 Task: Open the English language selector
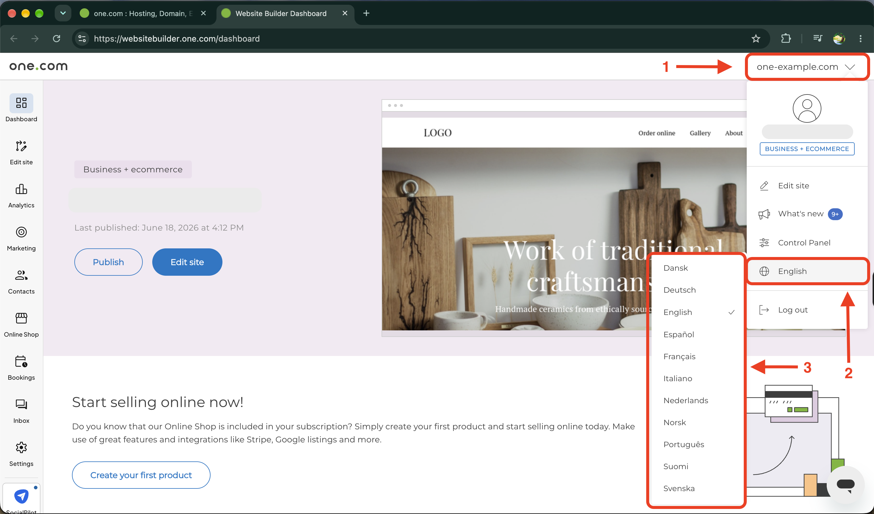tap(807, 271)
